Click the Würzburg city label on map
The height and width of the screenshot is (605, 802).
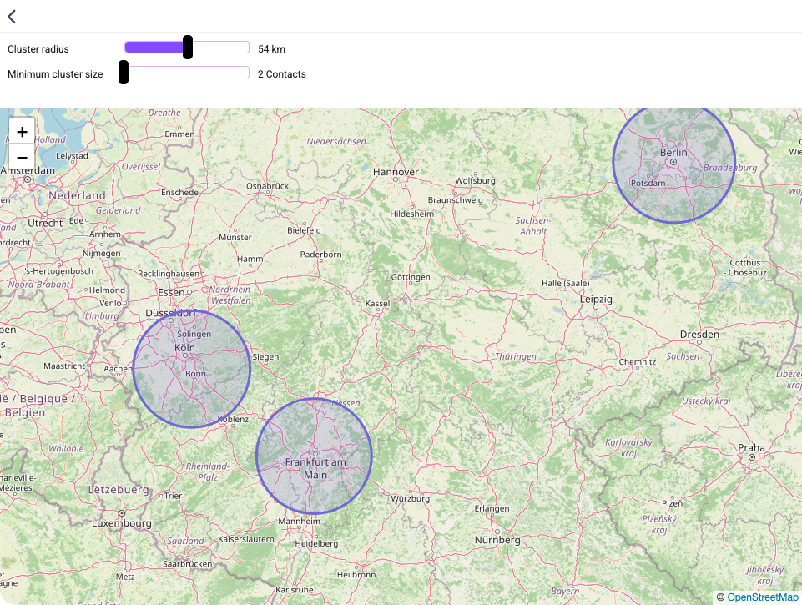[411, 499]
